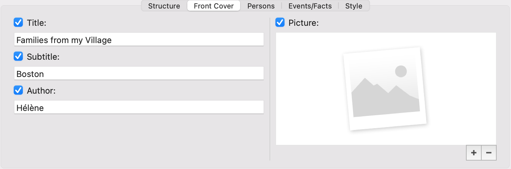Toggle the Subtitle checkbox
Screen dimensions: 511x169
(x=18, y=56)
